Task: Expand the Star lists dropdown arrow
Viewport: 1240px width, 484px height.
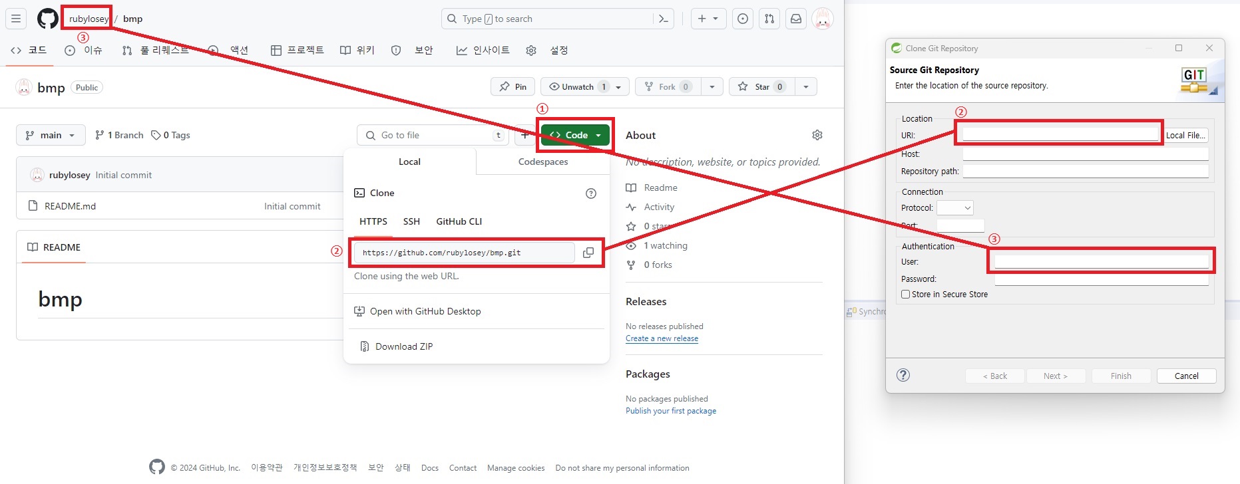Action: tap(806, 86)
